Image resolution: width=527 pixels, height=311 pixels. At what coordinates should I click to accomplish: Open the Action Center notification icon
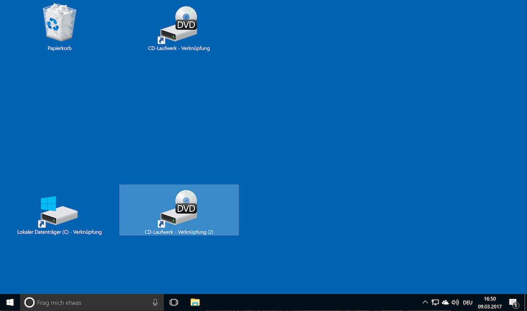pyautogui.click(x=513, y=303)
